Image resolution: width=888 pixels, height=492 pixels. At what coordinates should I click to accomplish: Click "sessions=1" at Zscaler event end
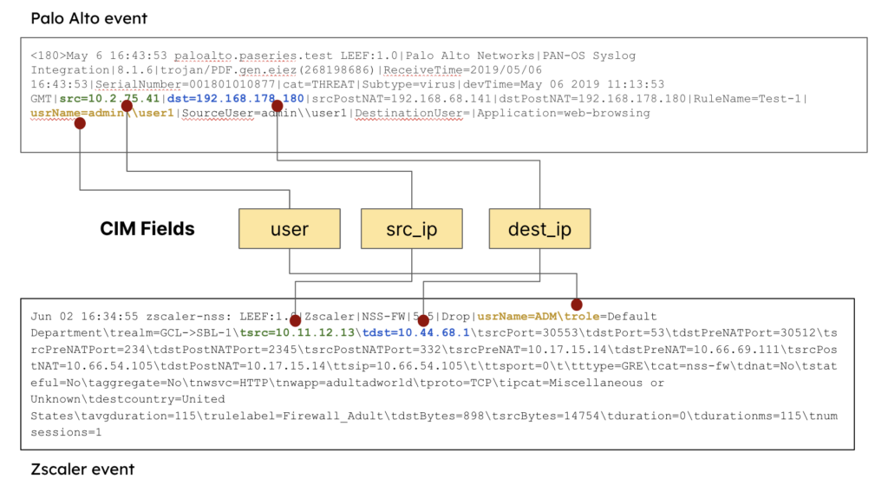[66, 432]
